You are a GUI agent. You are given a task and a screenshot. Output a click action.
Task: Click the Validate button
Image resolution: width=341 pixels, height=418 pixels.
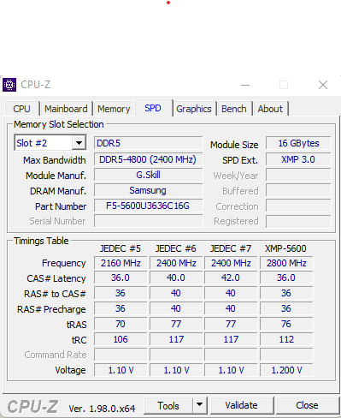pyautogui.click(x=241, y=405)
